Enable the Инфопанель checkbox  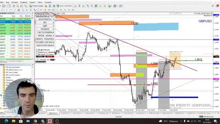coord(37,50)
